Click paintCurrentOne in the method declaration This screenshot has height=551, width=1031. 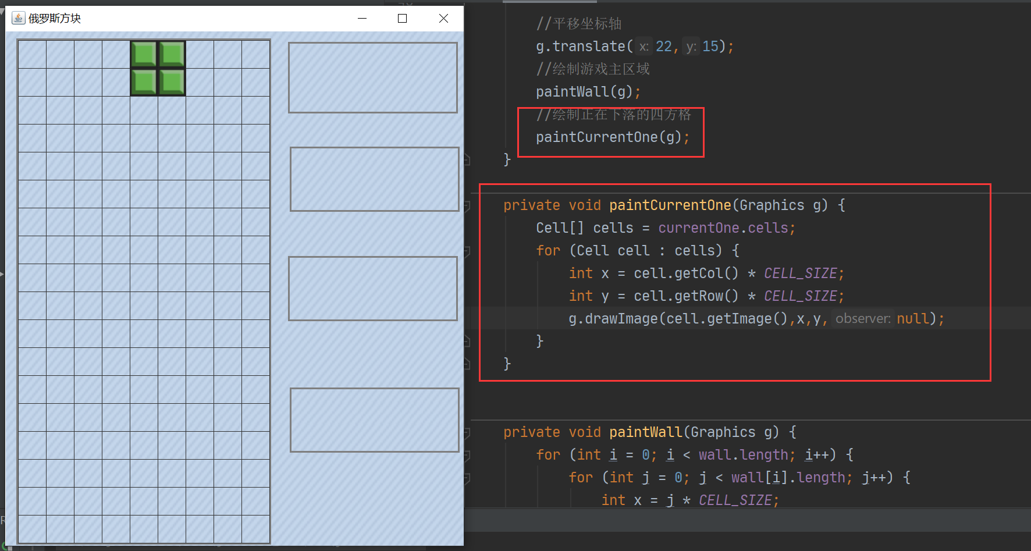point(670,205)
